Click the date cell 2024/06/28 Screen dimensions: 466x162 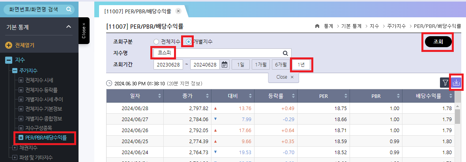point(135,109)
